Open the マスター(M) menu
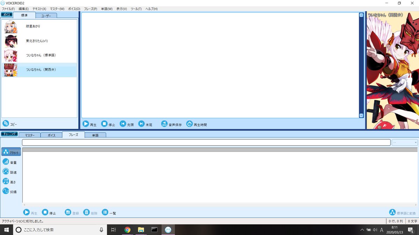The width and height of the screenshot is (419, 235). [57, 9]
